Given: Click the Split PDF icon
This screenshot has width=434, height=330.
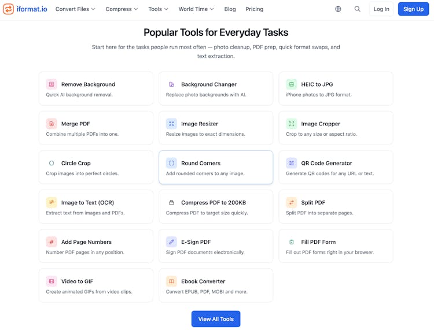Looking at the screenshot, I should [x=291, y=203].
